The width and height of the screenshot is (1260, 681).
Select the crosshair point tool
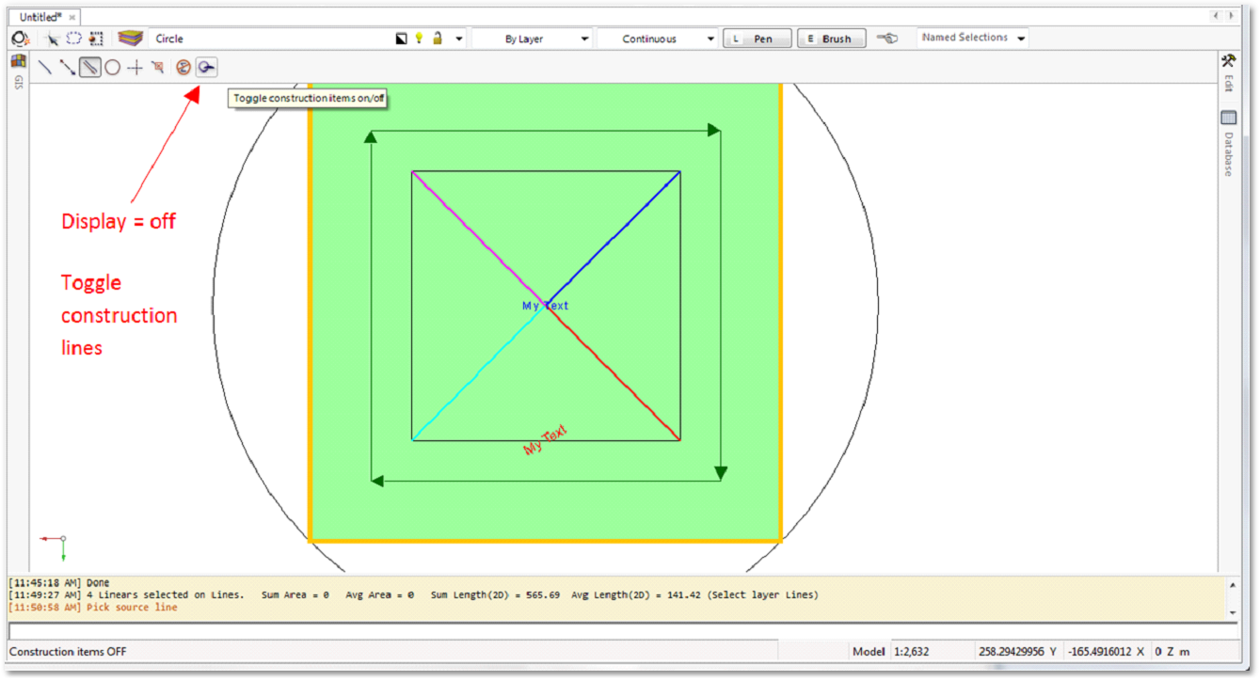[x=135, y=67]
